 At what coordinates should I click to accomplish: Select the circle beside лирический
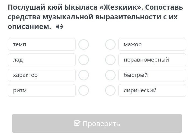(110, 91)
